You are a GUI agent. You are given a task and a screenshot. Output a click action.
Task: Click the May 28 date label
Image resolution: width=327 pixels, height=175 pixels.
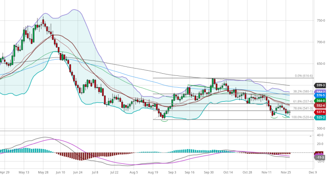[43, 172]
